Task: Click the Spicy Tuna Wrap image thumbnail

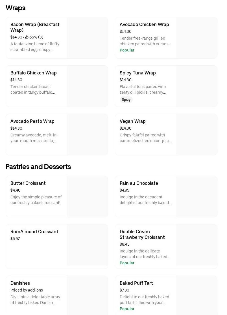Action: pos(197,86)
